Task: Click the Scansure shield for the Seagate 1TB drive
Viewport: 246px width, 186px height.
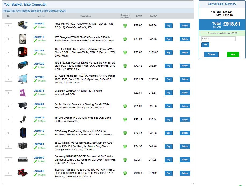Action: [x=125, y=39]
